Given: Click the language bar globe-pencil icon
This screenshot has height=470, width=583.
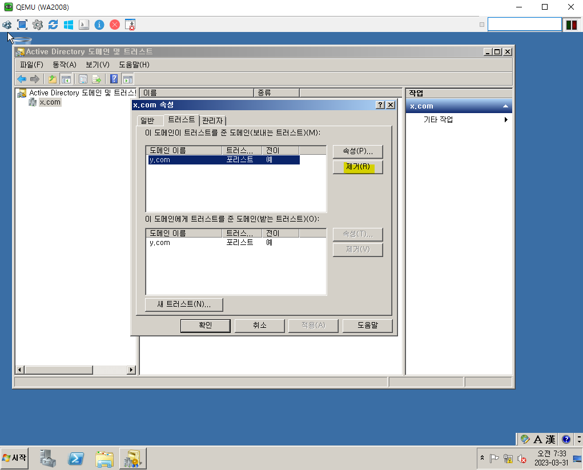Looking at the screenshot, I should point(525,439).
